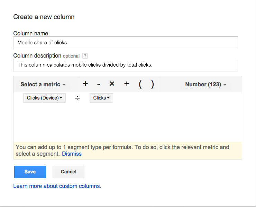Select the division sign in formula area
256x207 pixels.
[x=77, y=98]
